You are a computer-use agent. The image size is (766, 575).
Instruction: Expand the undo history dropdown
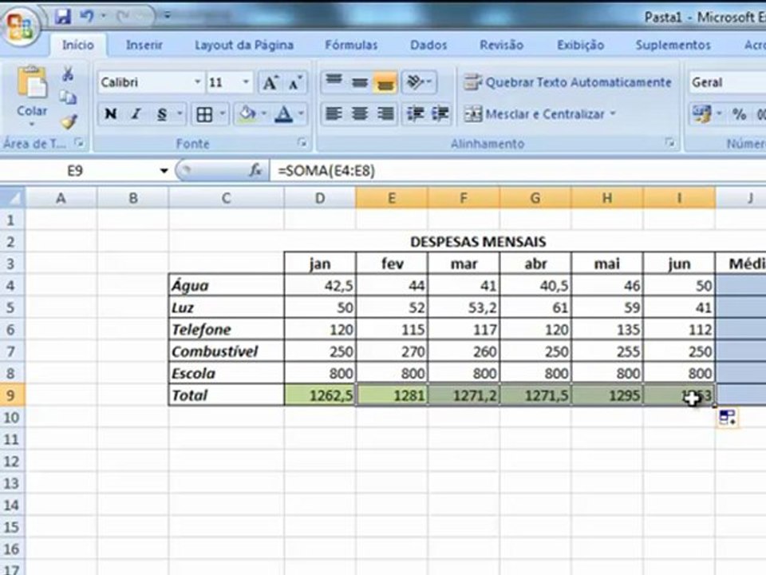click(103, 17)
